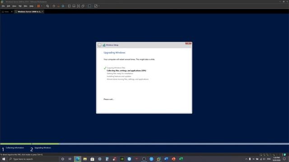
Task: Click the 'Collecting information' step label
Action: tap(15, 148)
